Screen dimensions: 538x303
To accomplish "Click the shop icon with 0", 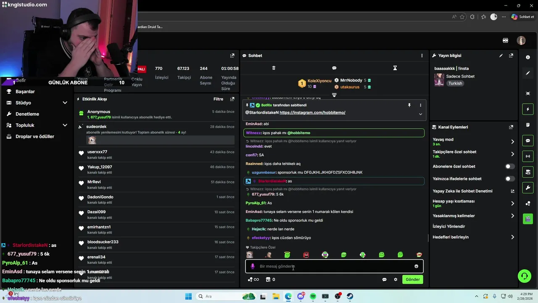I will coord(270,279).
